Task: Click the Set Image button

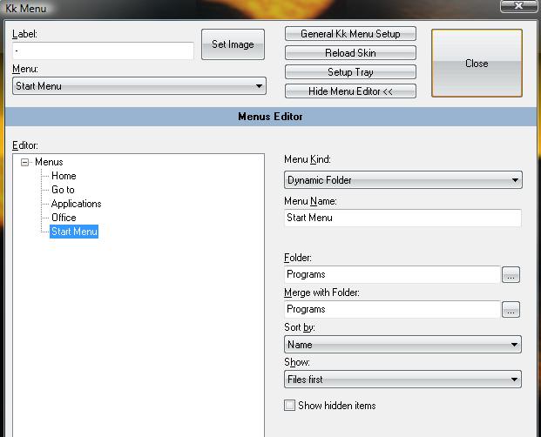Action: (x=233, y=44)
